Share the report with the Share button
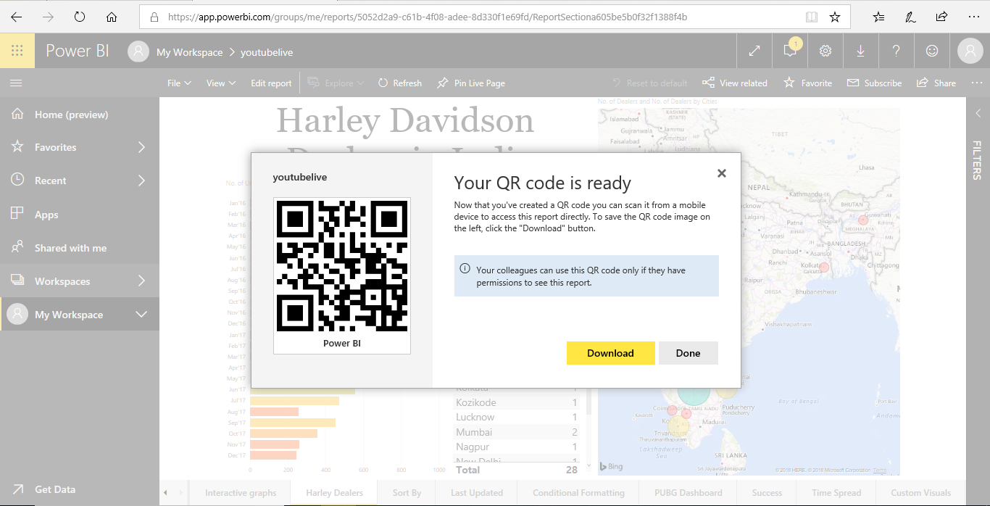 [936, 83]
